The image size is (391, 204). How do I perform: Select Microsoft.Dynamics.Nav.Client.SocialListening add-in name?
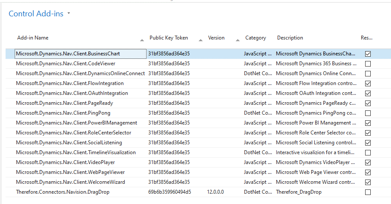tap(69, 143)
